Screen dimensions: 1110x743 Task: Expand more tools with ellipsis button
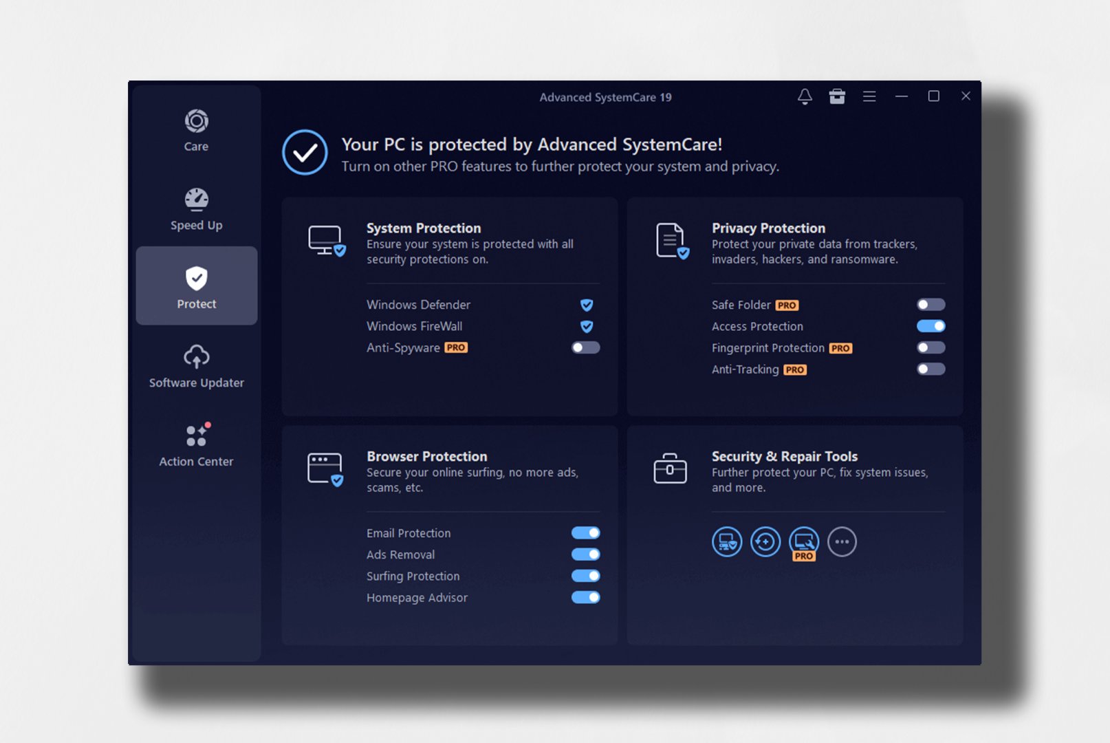pos(842,542)
